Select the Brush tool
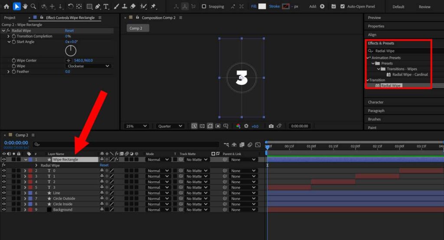The width and height of the screenshot is (444, 240). coord(116,6)
